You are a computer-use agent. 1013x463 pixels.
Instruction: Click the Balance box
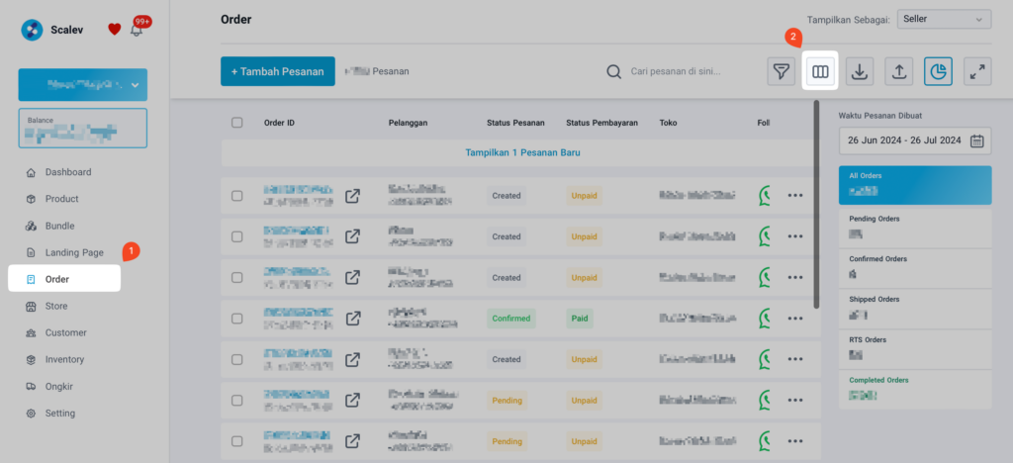coord(83,128)
